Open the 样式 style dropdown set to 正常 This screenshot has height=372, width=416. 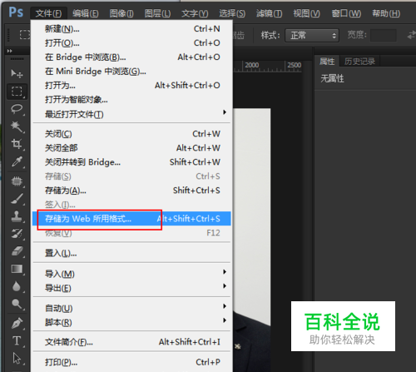[x=312, y=36]
